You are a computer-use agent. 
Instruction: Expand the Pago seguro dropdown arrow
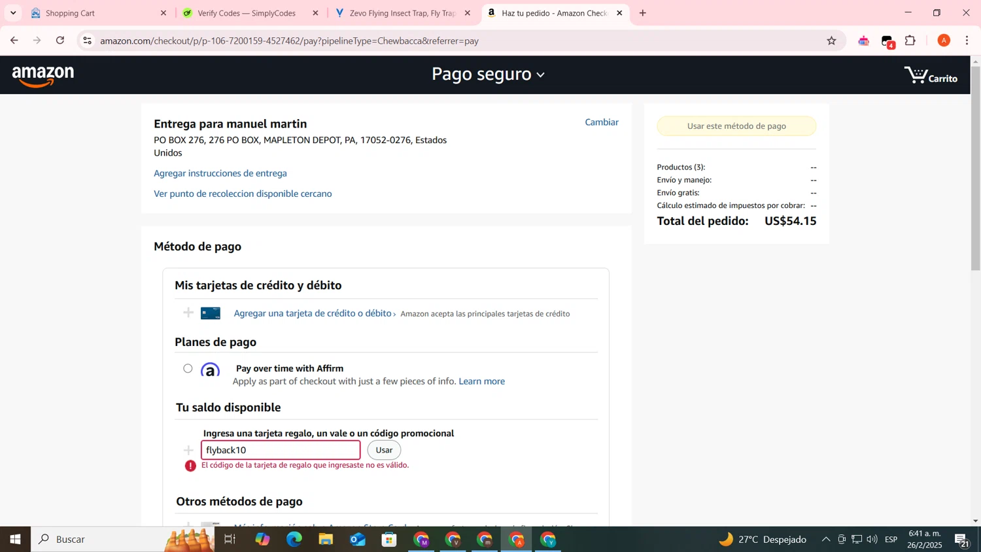[541, 75]
